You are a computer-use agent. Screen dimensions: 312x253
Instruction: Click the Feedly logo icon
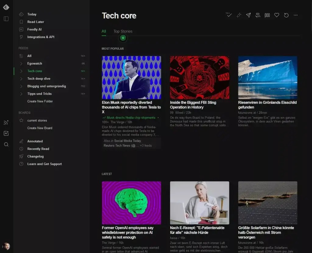(6, 7)
